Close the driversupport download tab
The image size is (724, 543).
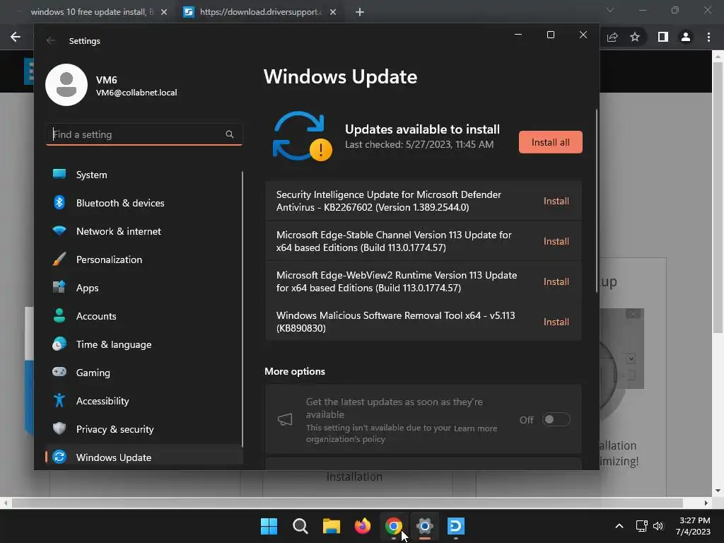pos(333,12)
